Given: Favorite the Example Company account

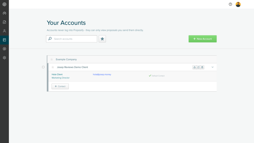Looking at the screenshot, I should [x=52, y=59].
